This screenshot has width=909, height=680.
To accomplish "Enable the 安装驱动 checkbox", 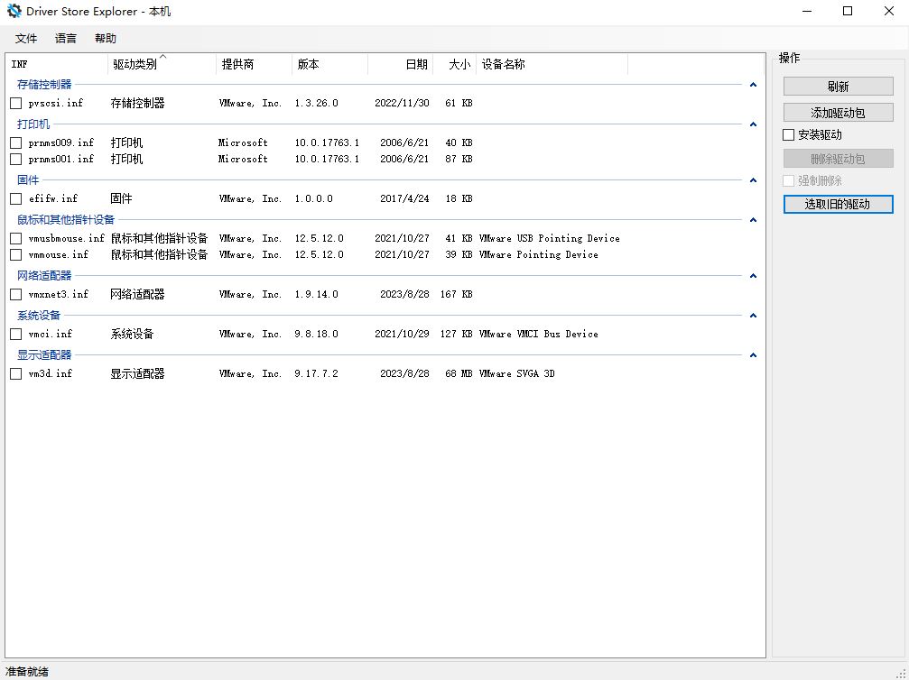I will pyautogui.click(x=789, y=135).
